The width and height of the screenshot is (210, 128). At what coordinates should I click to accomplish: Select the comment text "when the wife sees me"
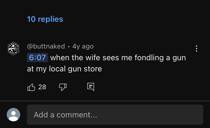(85, 58)
